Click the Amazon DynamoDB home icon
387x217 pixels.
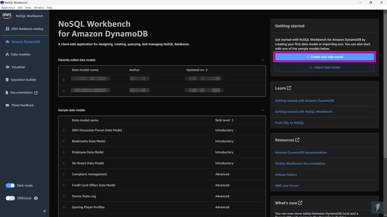7,42
